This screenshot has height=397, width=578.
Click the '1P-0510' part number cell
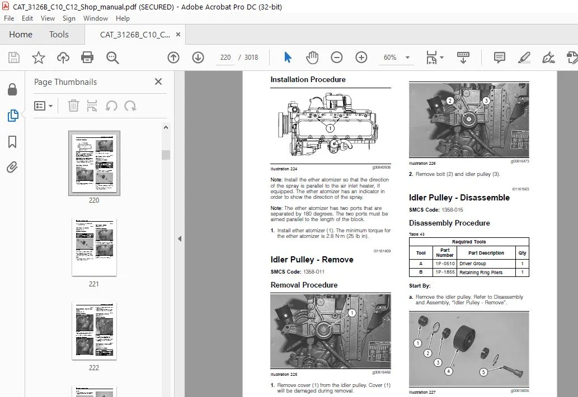pyautogui.click(x=445, y=264)
